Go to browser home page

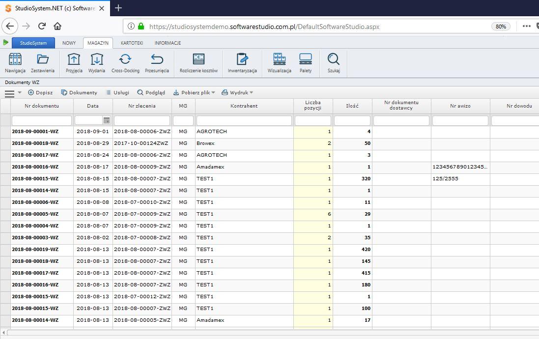coord(57,26)
